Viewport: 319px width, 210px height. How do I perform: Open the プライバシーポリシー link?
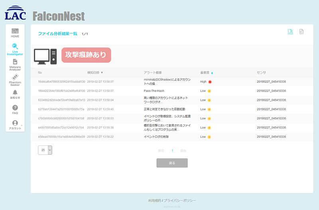point(180,201)
